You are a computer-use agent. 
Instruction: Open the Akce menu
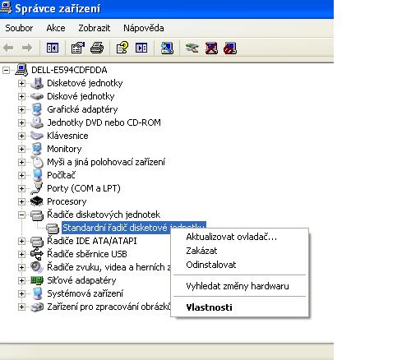click(56, 28)
